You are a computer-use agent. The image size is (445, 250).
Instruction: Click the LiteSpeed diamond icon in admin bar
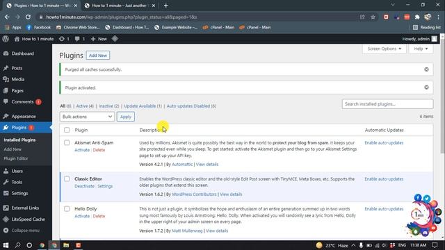115,39
